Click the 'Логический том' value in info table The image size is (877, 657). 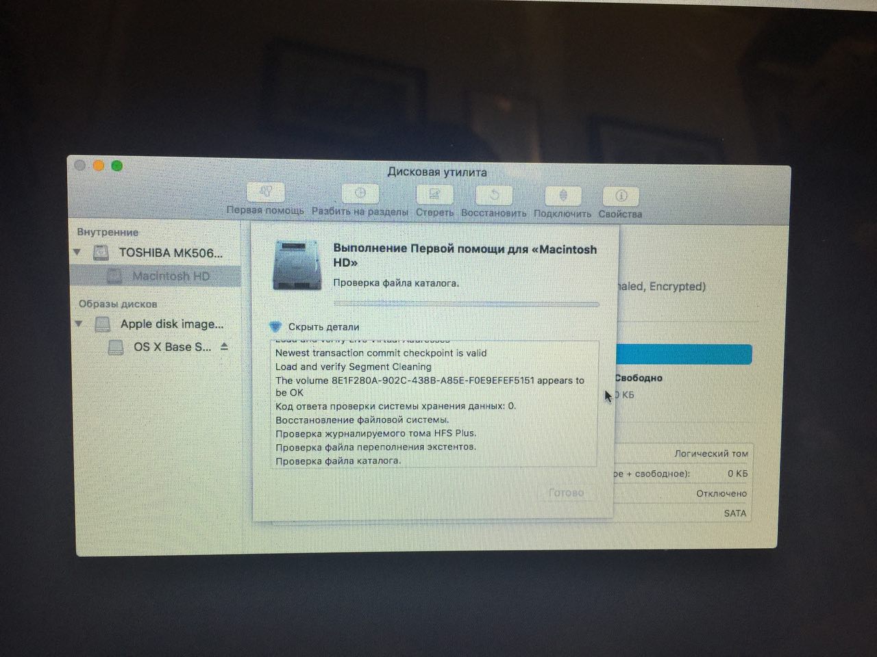pos(711,454)
